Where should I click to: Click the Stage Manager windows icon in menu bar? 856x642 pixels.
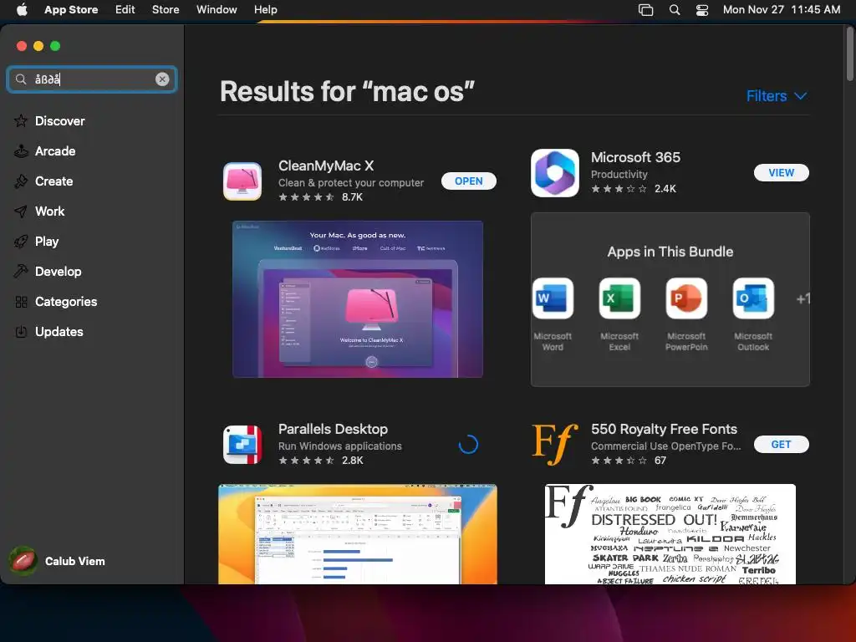[x=646, y=10]
